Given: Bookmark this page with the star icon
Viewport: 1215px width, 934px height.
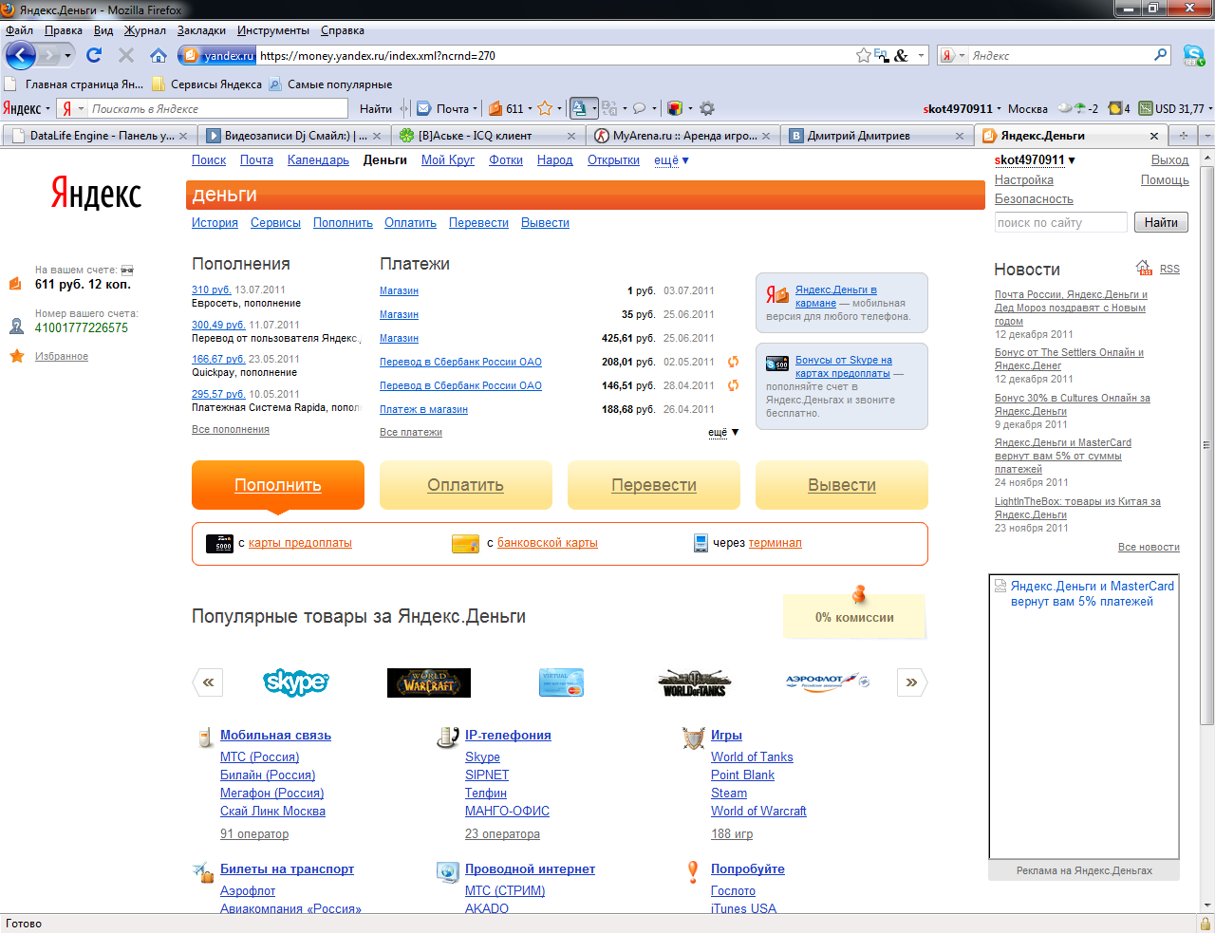Looking at the screenshot, I should click(x=863, y=55).
